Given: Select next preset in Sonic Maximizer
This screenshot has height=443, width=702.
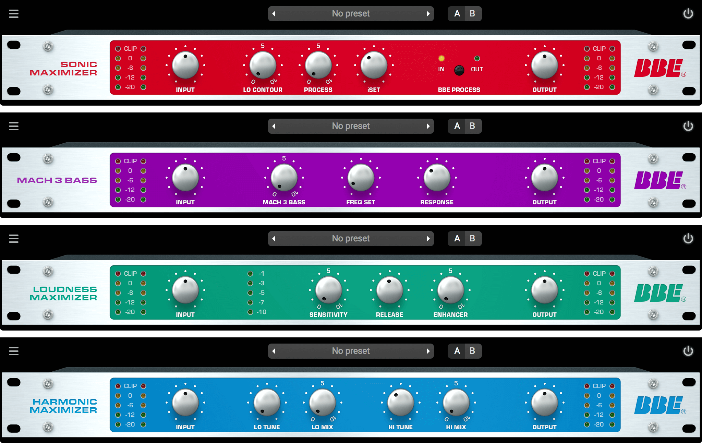Looking at the screenshot, I should [x=428, y=14].
